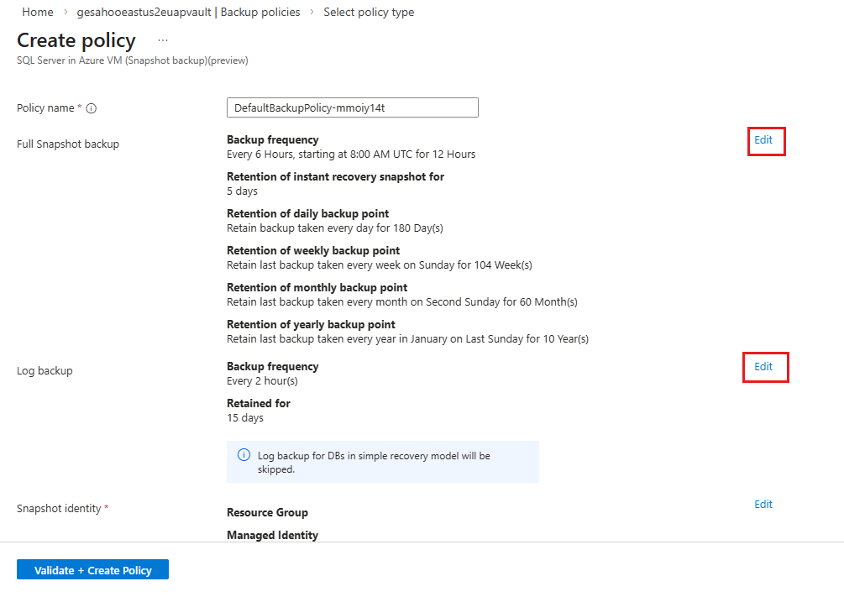The height and width of the screenshot is (597, 844).
Task: Click 'Every 2 hour(s)' log frequency text
Action: pos(262,381)
